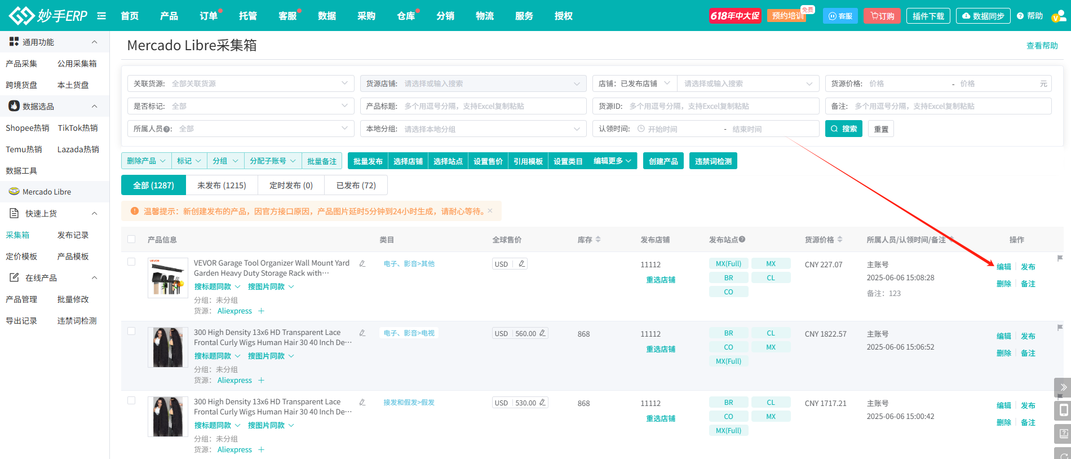Tick the select-all checkbox in table header
The height and width of the screenshot is (459, 1071).
point(131,239)
